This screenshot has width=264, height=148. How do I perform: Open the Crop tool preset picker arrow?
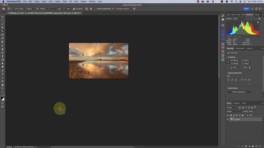coord(12,9)
